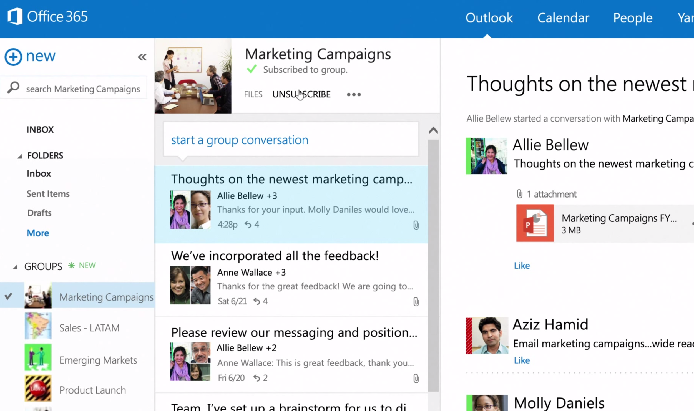Open the Inbox folder
The width and height of the screenshot is (694, 411).
point(39,173)
